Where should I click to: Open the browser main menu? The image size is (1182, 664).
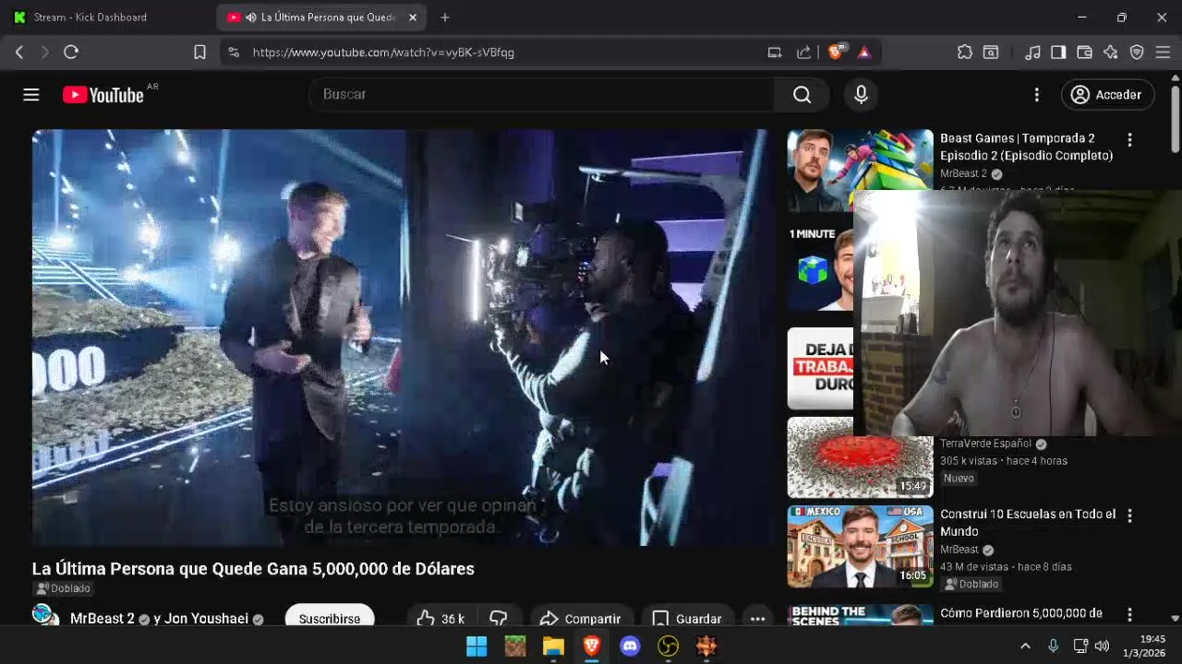(x=1163, y=53)
